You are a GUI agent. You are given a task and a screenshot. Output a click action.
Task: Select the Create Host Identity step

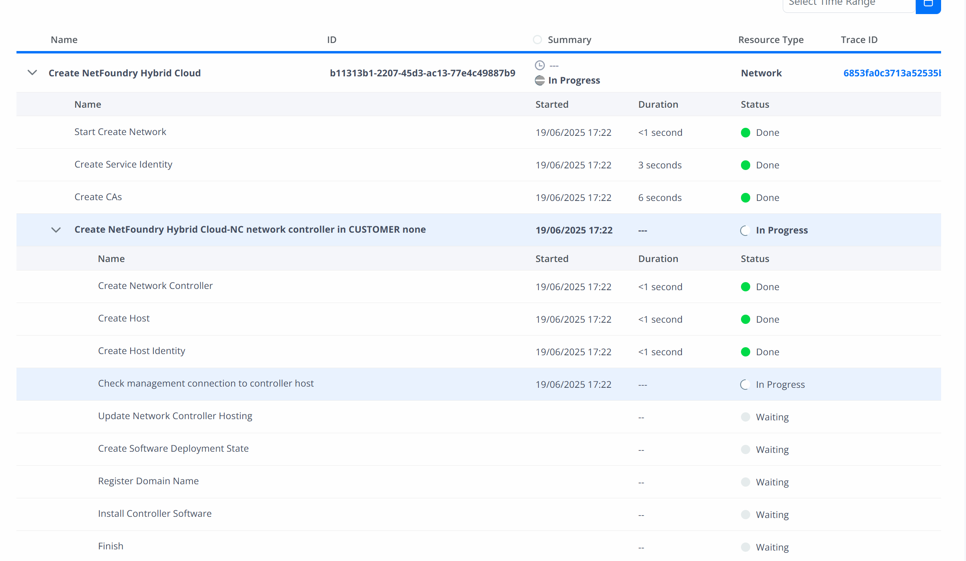click(141, 351)
